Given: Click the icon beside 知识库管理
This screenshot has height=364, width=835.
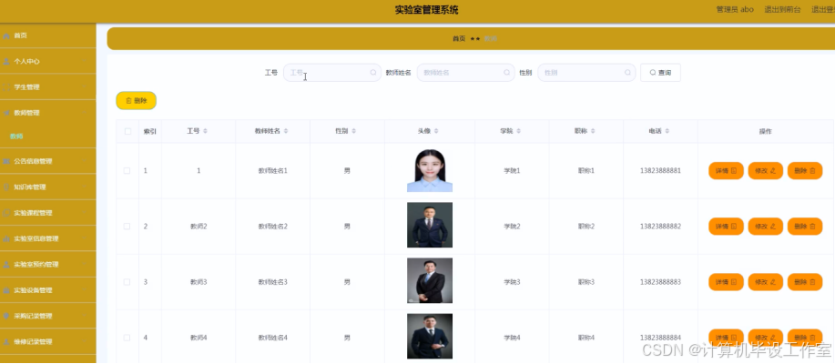Looking at the screenshot, I should (6, 187).
